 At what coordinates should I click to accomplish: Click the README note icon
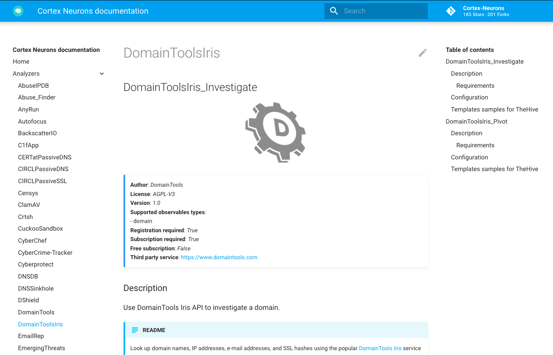click(x=135, y=330)
